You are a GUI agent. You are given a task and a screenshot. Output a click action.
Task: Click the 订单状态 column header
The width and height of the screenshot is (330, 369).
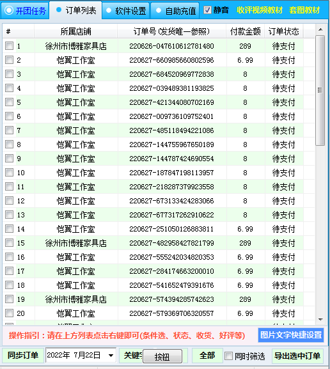[283, 31]
